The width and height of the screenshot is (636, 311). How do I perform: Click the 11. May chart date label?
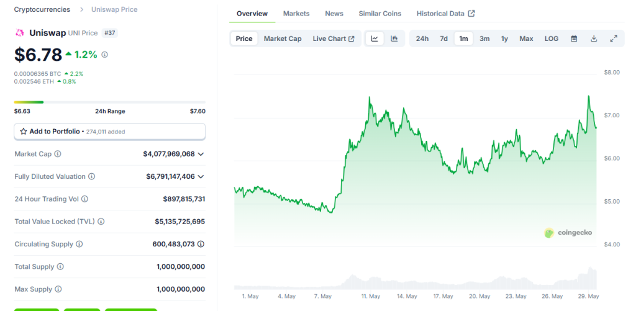tap(370, 296)
